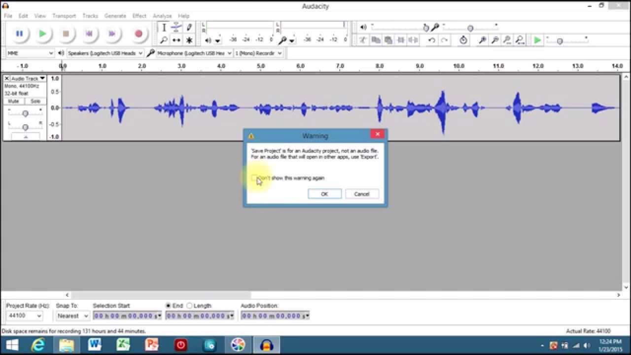The width and height of the screenshot is (631, 355).
Task: Click Cancel in the Warning dialog
Action: pyautogui.click(x=362, y=194)
